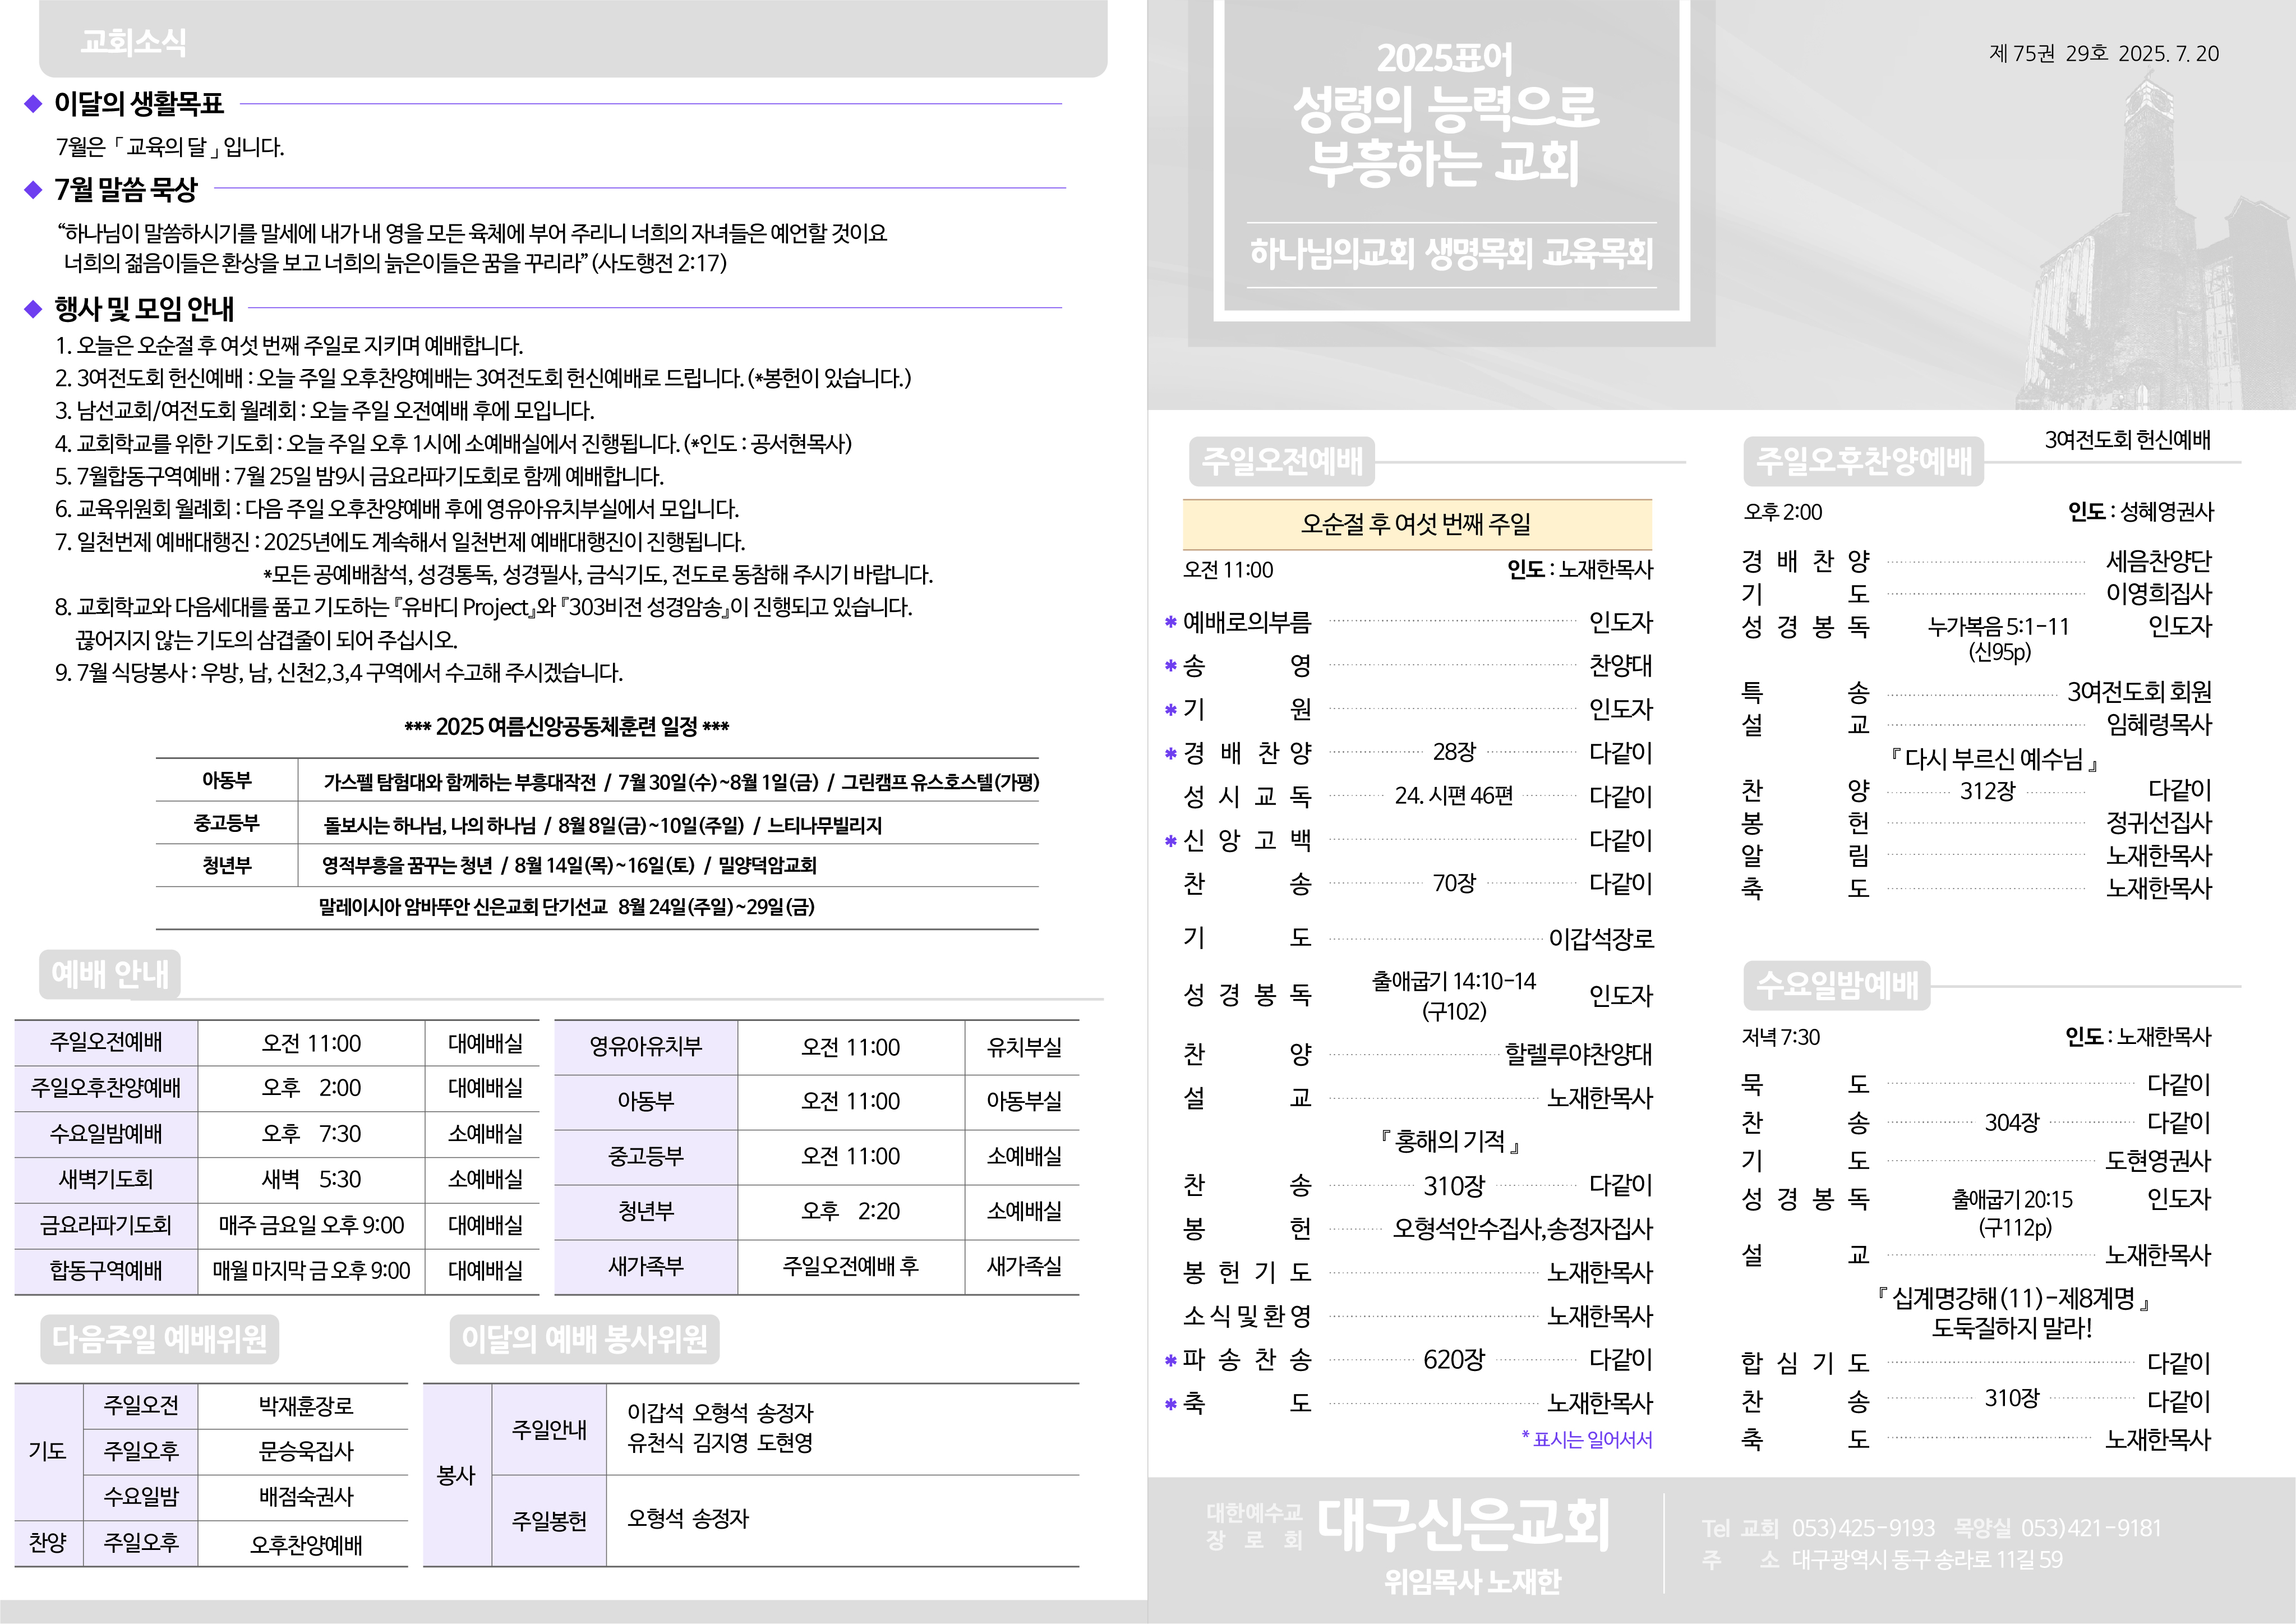
Task: Click the 새벽기도회 row label in the schedule table
Action: click(106, 1180)
